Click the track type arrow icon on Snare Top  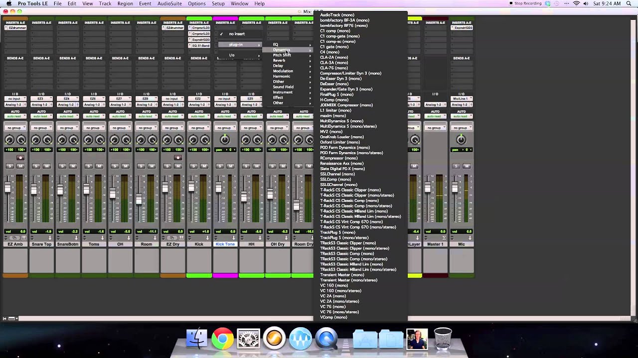[50, 238]
